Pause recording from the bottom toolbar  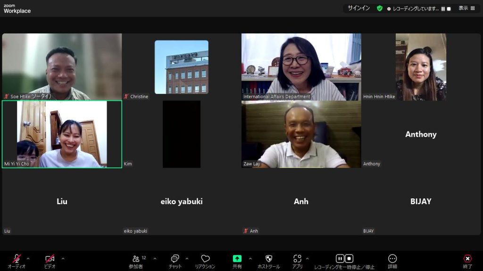pyautogui.click(x=340, y=258)
